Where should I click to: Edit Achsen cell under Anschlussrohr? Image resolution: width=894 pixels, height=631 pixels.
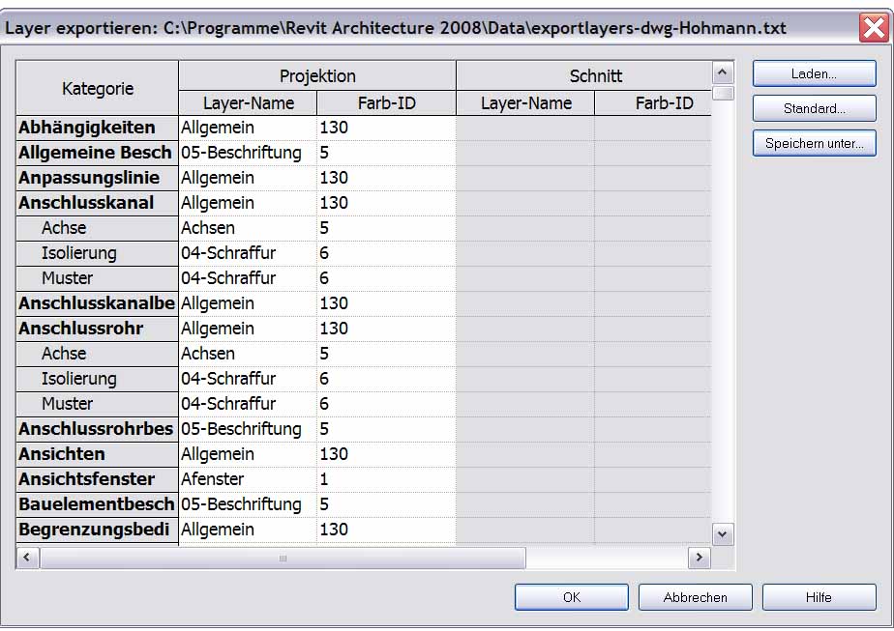click(248, 354)
